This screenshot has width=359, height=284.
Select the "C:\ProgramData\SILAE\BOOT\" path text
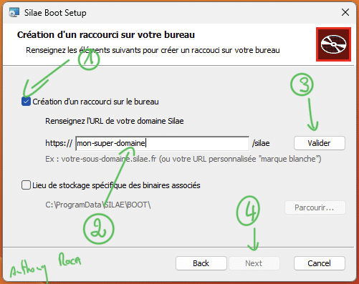[x=98, y=205]
